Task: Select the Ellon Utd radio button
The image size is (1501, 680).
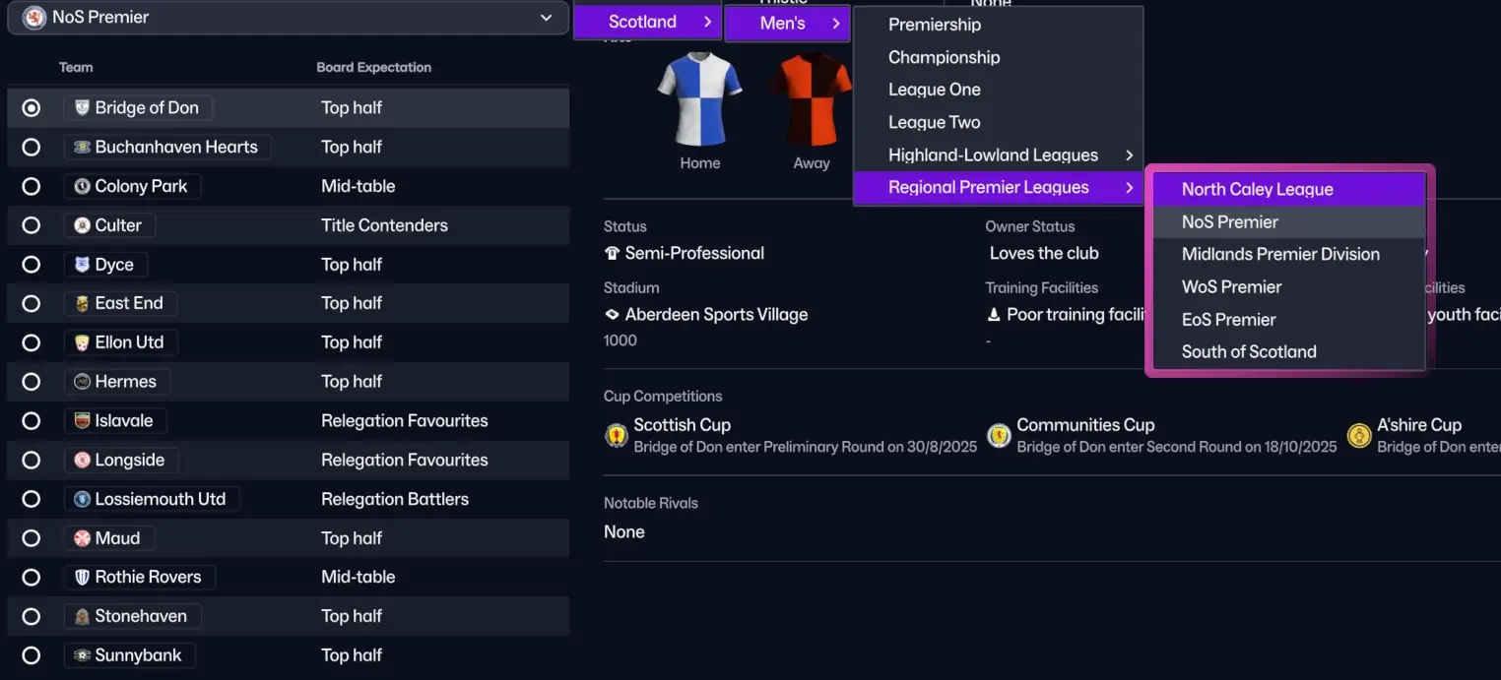Action: (x=32, y=342)
